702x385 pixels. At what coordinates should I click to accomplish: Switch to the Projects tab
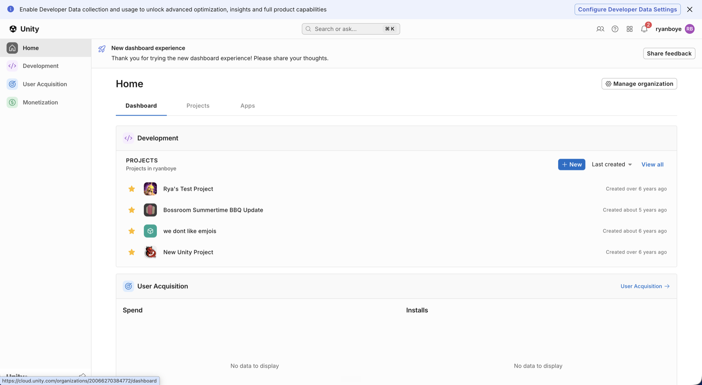click(x=198, y=106)
